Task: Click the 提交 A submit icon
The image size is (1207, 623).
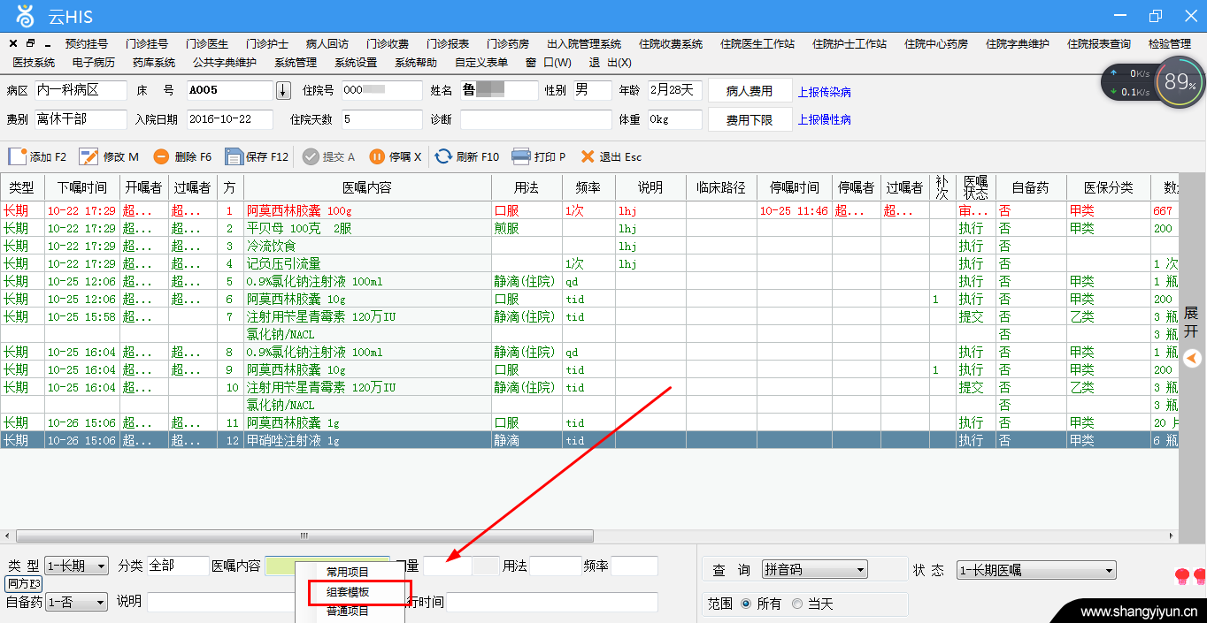Action: tap(311, 156)
